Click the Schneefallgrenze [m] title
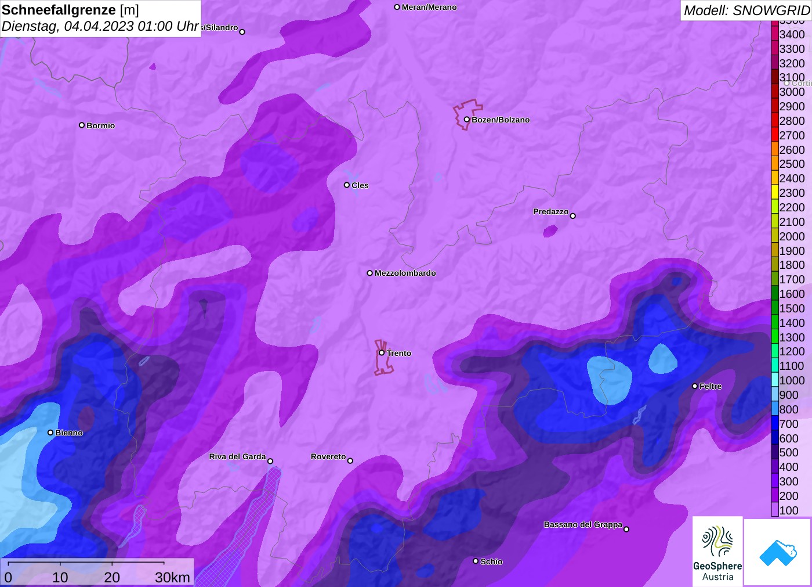This screenshot has width=812, height=587. pos(70,10)
